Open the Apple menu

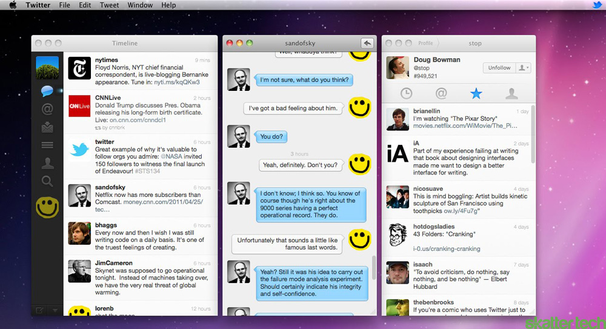(13, 5)
